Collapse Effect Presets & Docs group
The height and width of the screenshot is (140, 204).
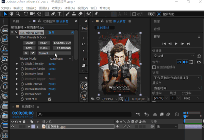17,37
